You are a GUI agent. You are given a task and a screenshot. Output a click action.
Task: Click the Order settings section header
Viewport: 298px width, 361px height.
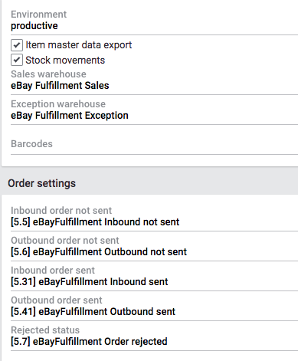[x=41, y=183]
